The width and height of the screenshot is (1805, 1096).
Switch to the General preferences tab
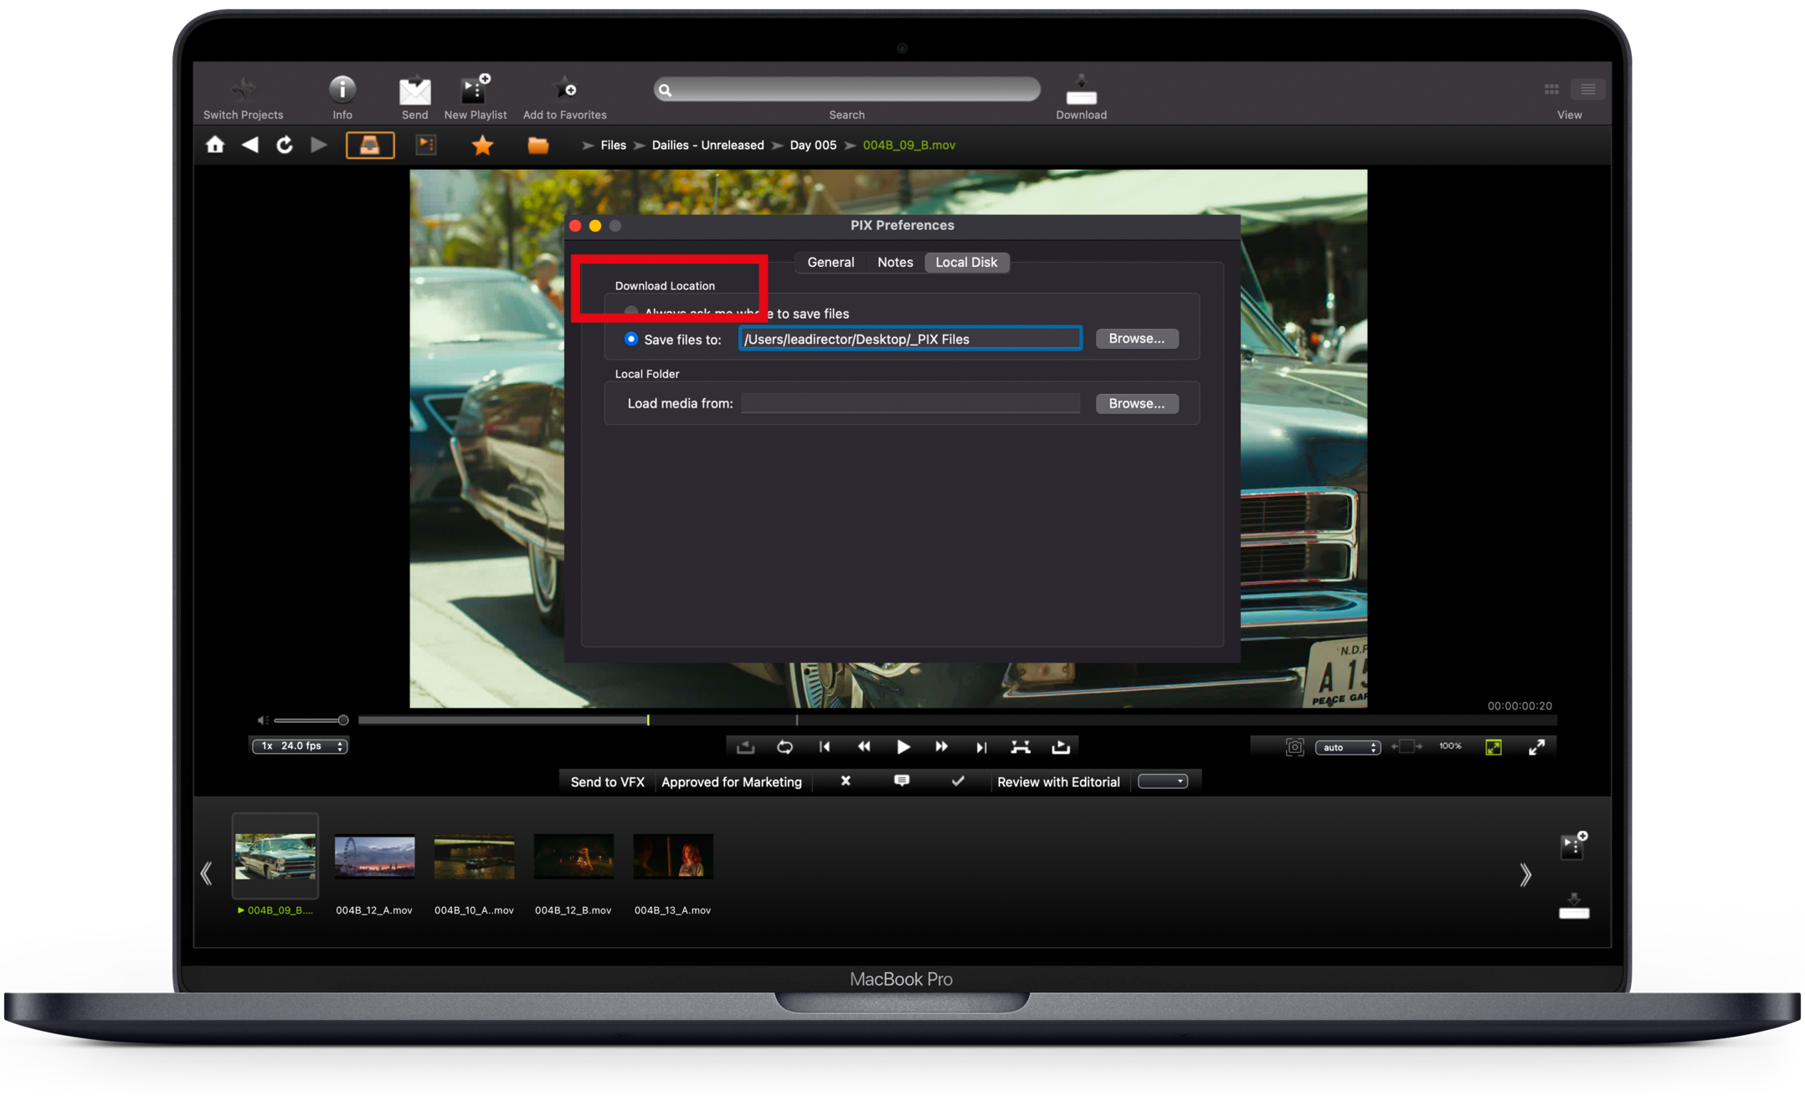(x=831, y=262)
